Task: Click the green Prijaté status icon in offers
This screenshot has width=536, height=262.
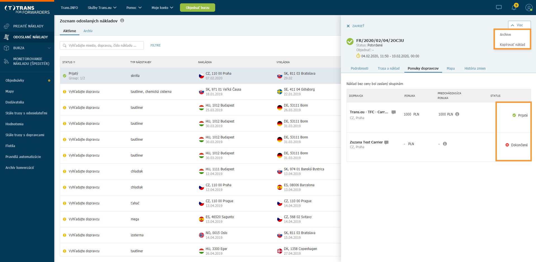Action: (x=514, y=115)
